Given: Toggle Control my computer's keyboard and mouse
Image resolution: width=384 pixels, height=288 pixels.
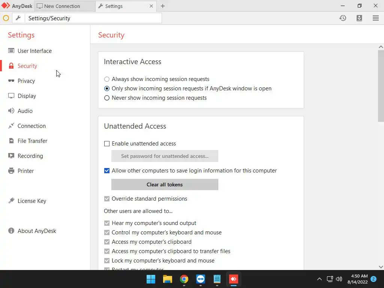Looking at the screenshot, I should 107,232.
